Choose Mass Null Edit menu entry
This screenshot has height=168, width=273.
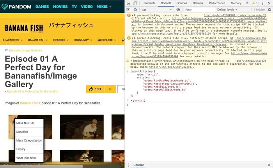[x=29, y=123]
